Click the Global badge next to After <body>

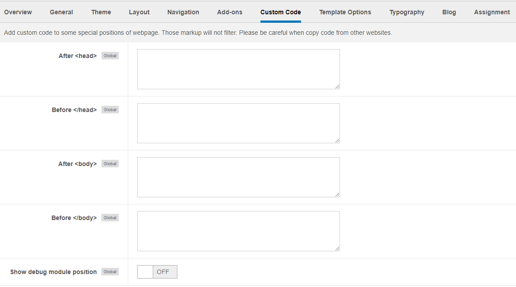pyautogui.click(x=110, y=163)
